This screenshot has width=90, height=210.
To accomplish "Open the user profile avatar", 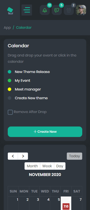I will (x=81, y=10).
